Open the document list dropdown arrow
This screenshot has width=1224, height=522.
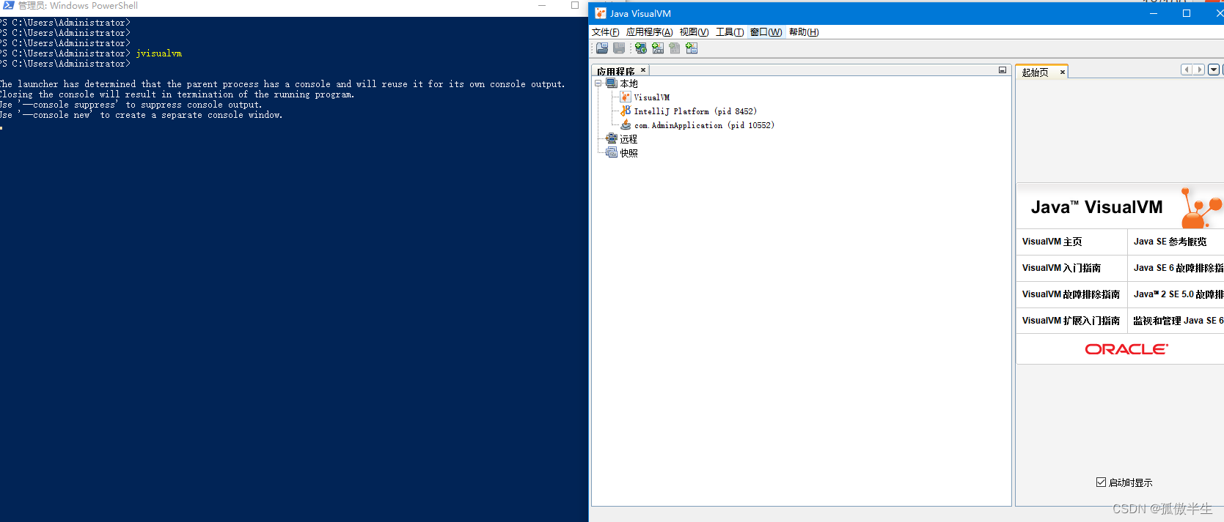coord(1214,70)
